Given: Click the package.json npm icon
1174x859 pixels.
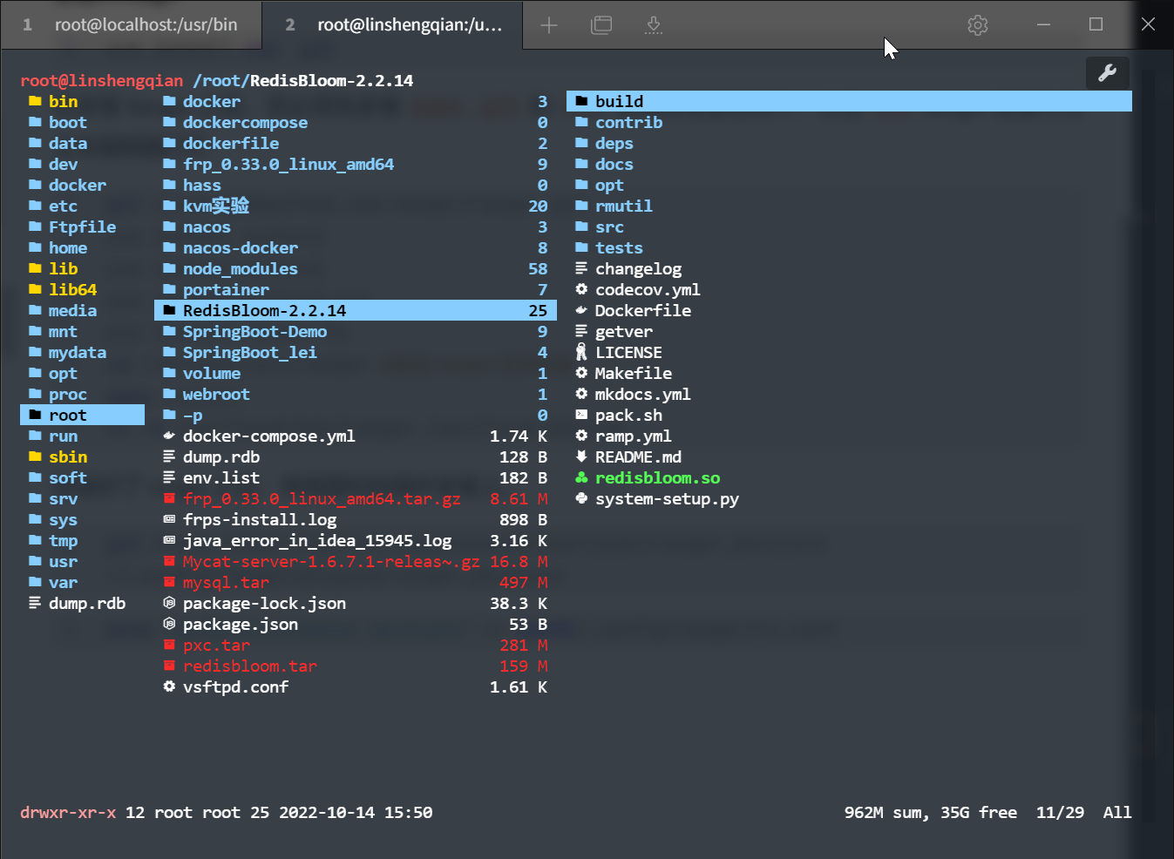Looking at the screenshot, I should coord(169,624).
